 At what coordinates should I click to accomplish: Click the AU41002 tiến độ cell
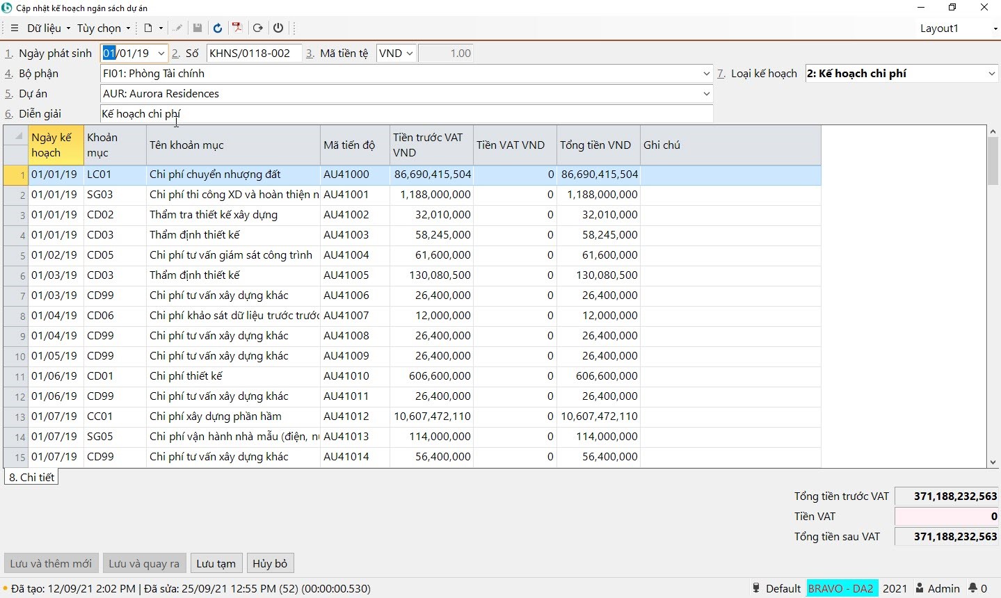(355, 215)
